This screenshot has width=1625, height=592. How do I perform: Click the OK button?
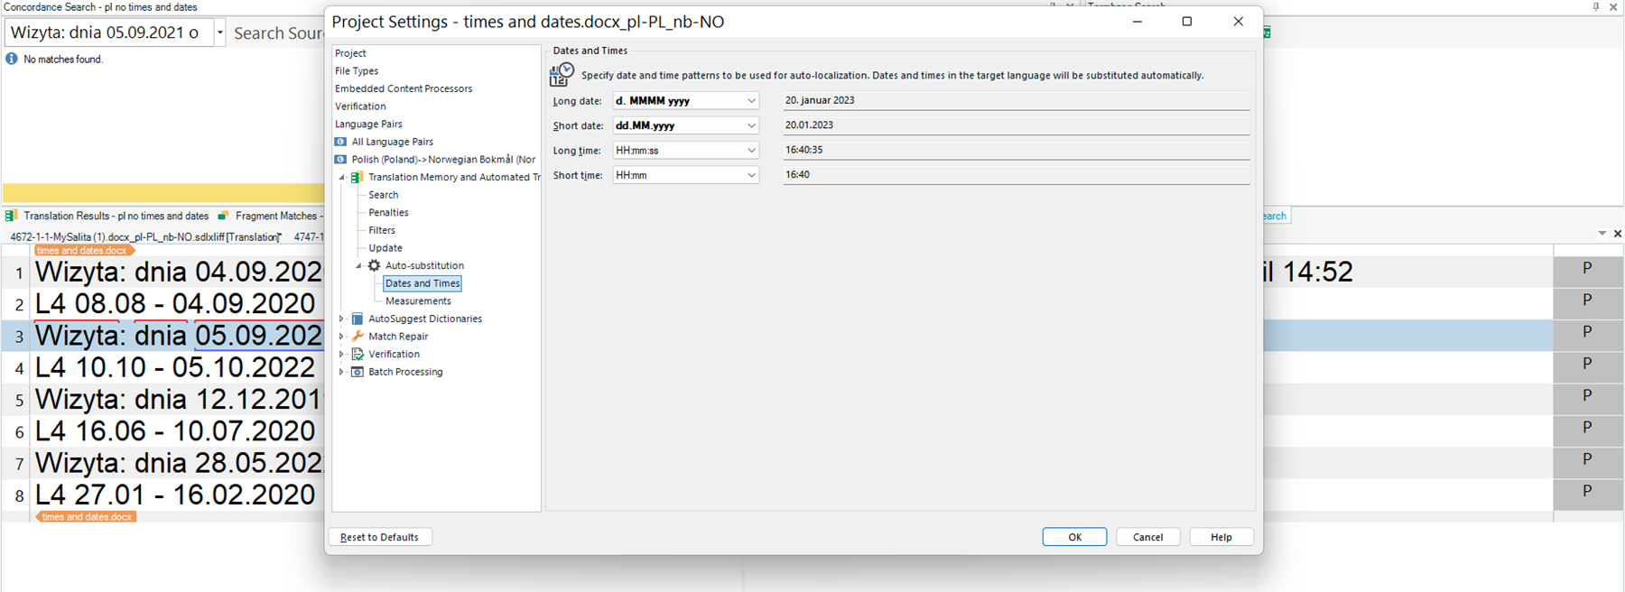1074,537
